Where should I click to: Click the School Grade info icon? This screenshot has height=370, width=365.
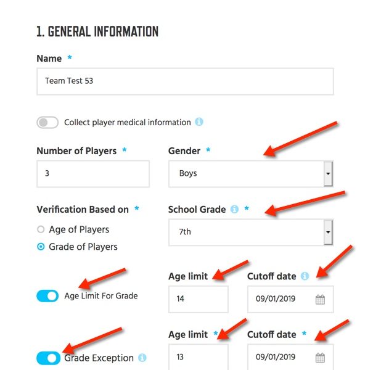tap(234, 209)
